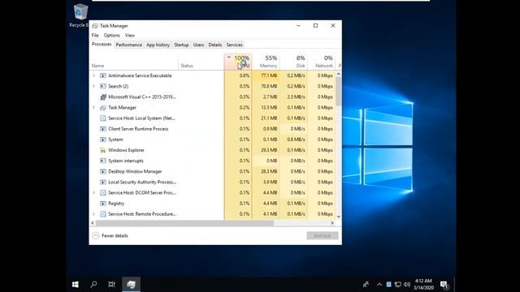Open the People icon in system tray
This screenshot has width=520, height=292.
[366, 284]
